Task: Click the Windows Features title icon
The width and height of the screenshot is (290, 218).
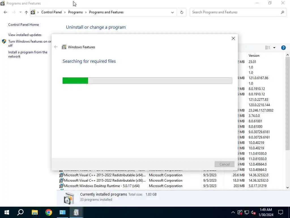Action: pyautogui.click(x=64, y=47)
